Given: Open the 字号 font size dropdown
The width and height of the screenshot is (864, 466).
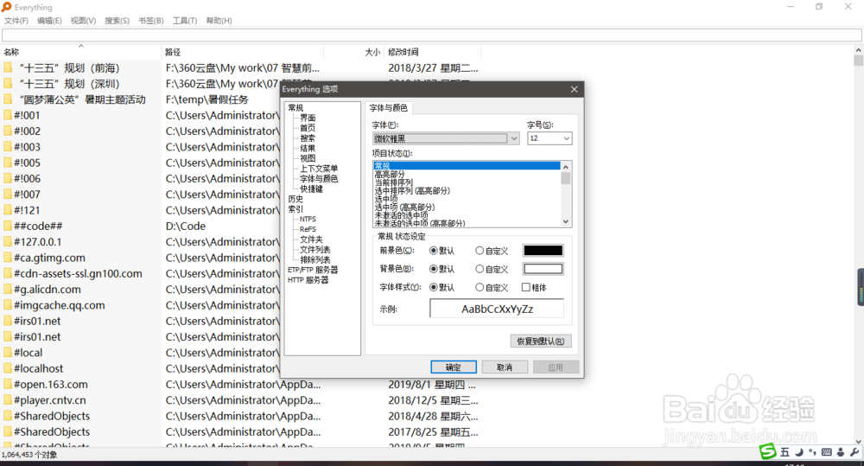Looking at the screenshot, I should (x=566, y=138).
